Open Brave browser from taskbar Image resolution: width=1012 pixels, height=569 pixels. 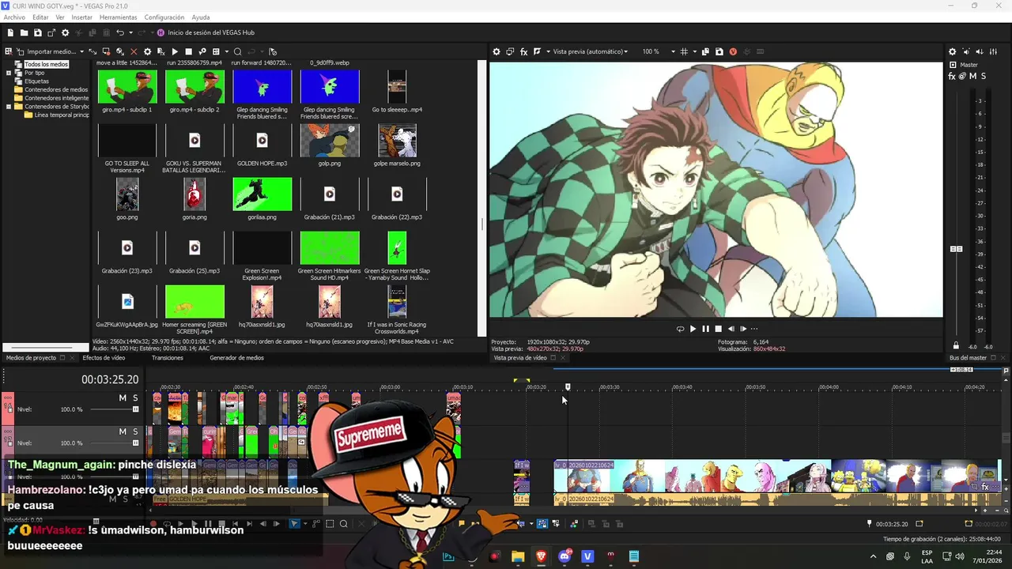pyautogui.click(x=541, y=556)
